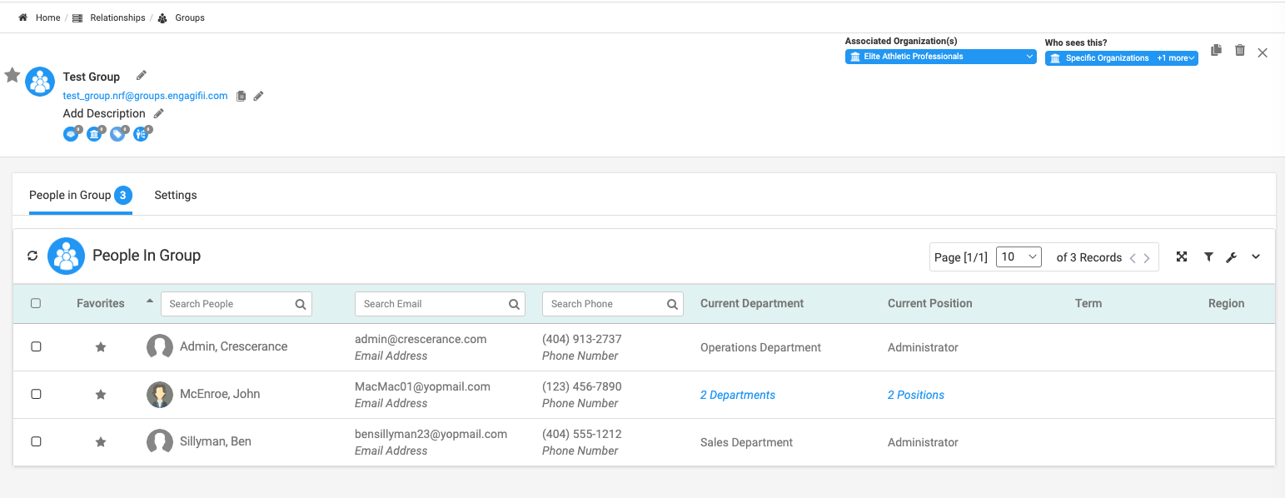Open Associated Organization(s) dropdown
Screen dimensions: 1285x498
941,57
